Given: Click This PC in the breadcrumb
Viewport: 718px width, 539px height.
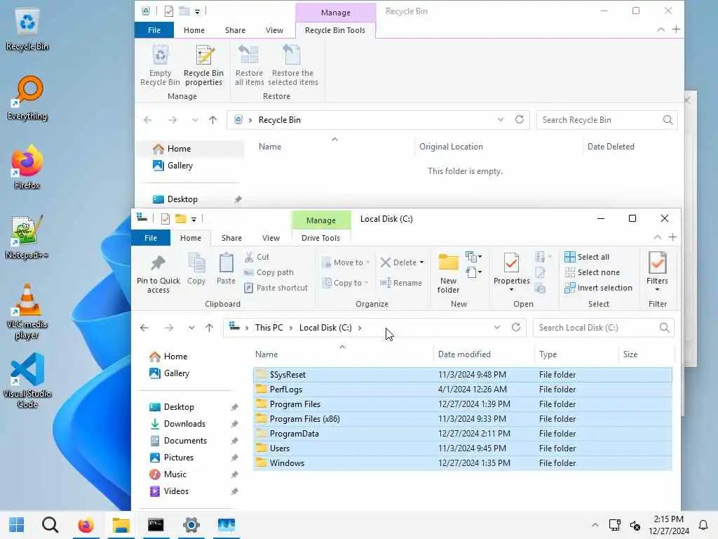Looking at the screenshot, I should (269, 328).
